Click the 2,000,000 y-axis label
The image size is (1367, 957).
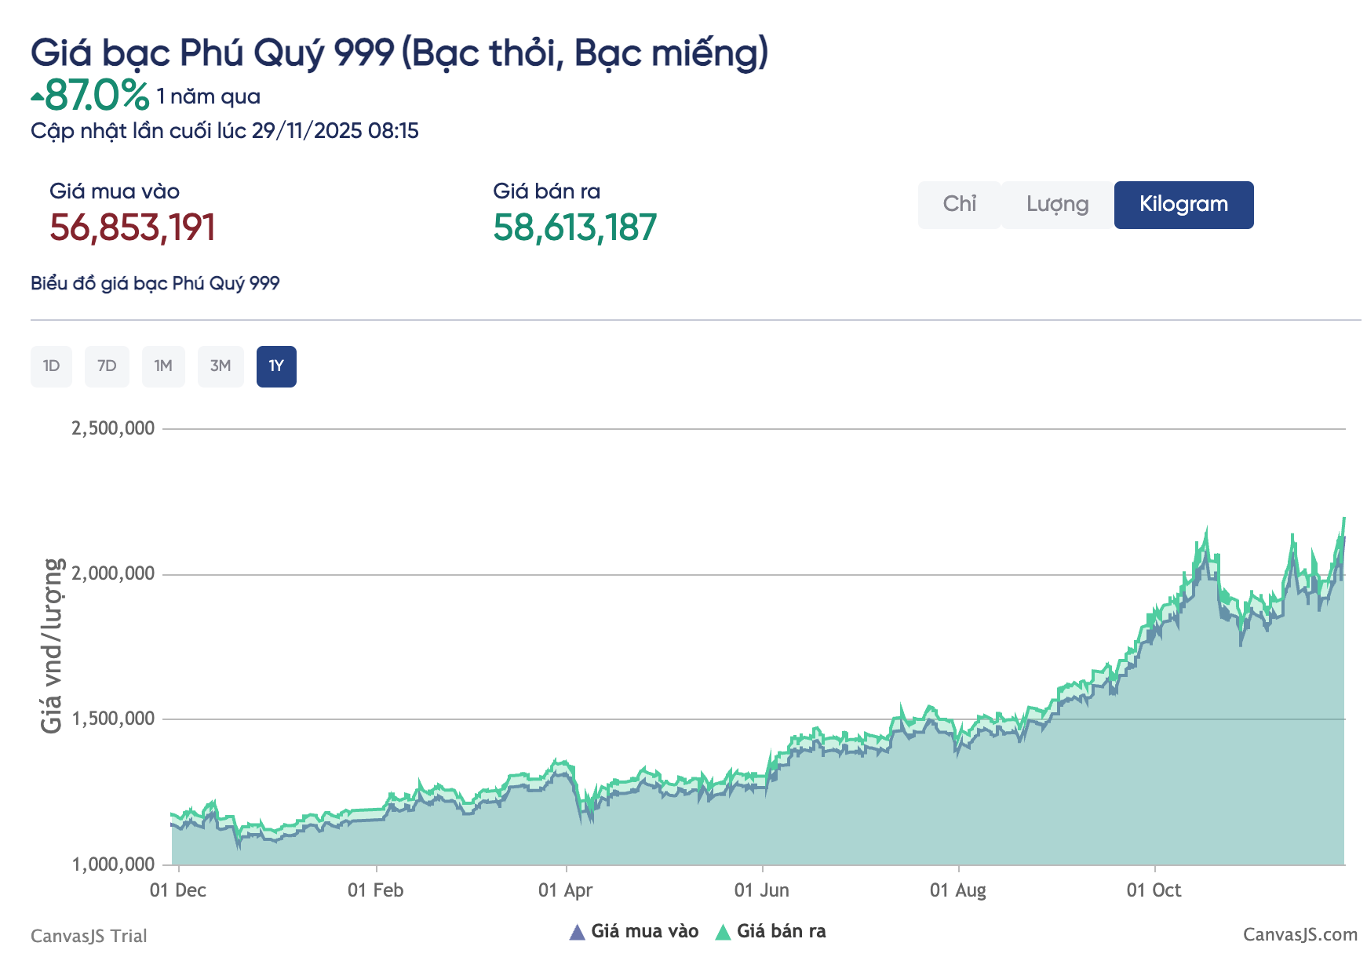113,573
